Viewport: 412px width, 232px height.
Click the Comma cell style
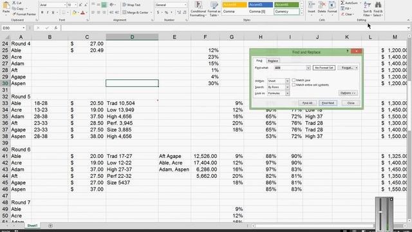[x=234, y=12]
